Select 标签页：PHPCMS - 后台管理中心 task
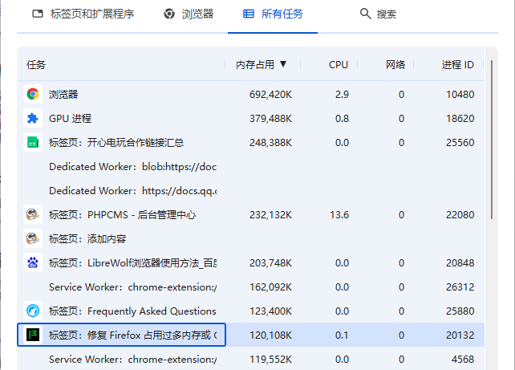 tap(250, 215)
